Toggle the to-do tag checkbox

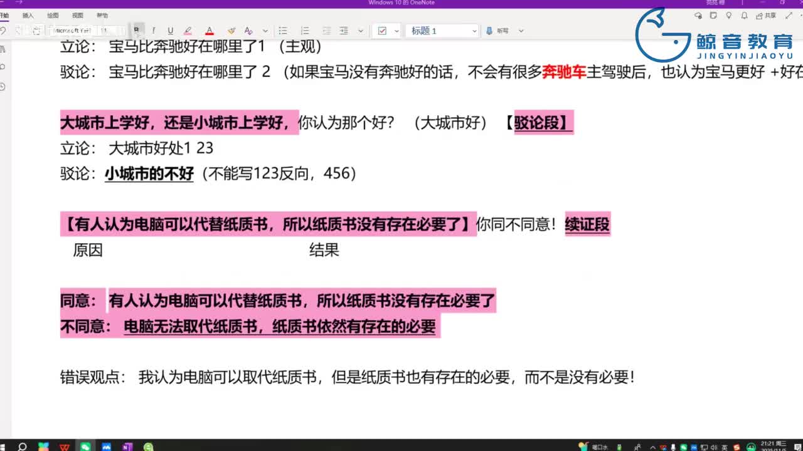click(382, 30)
